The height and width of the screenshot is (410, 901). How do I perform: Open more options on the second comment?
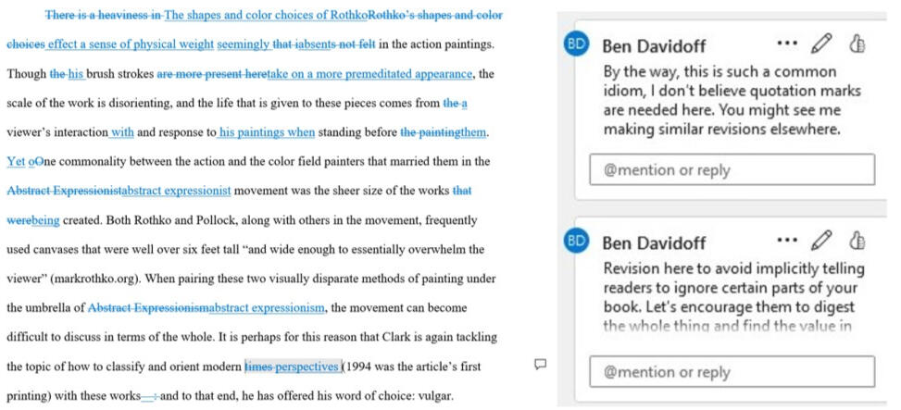click(x=786, y=242)
